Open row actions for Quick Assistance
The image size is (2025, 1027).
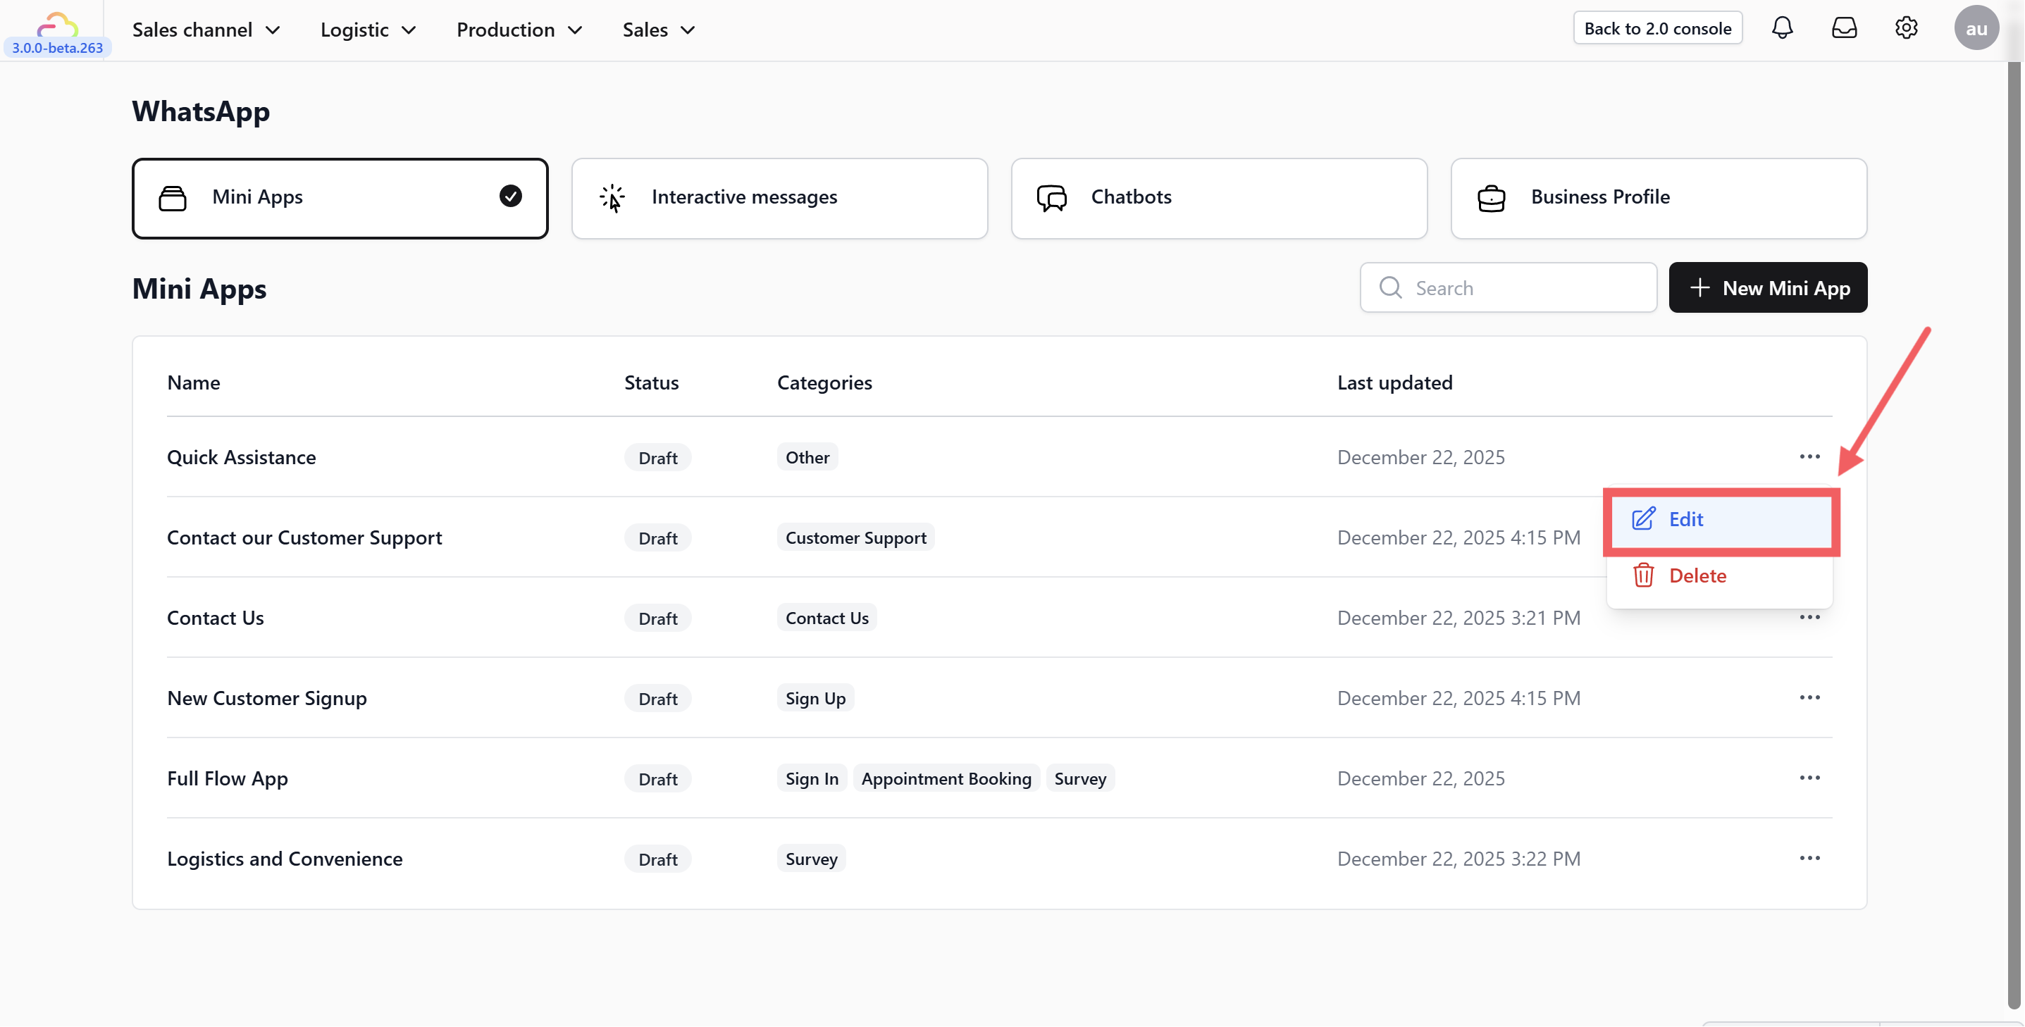coord(1809,456)
